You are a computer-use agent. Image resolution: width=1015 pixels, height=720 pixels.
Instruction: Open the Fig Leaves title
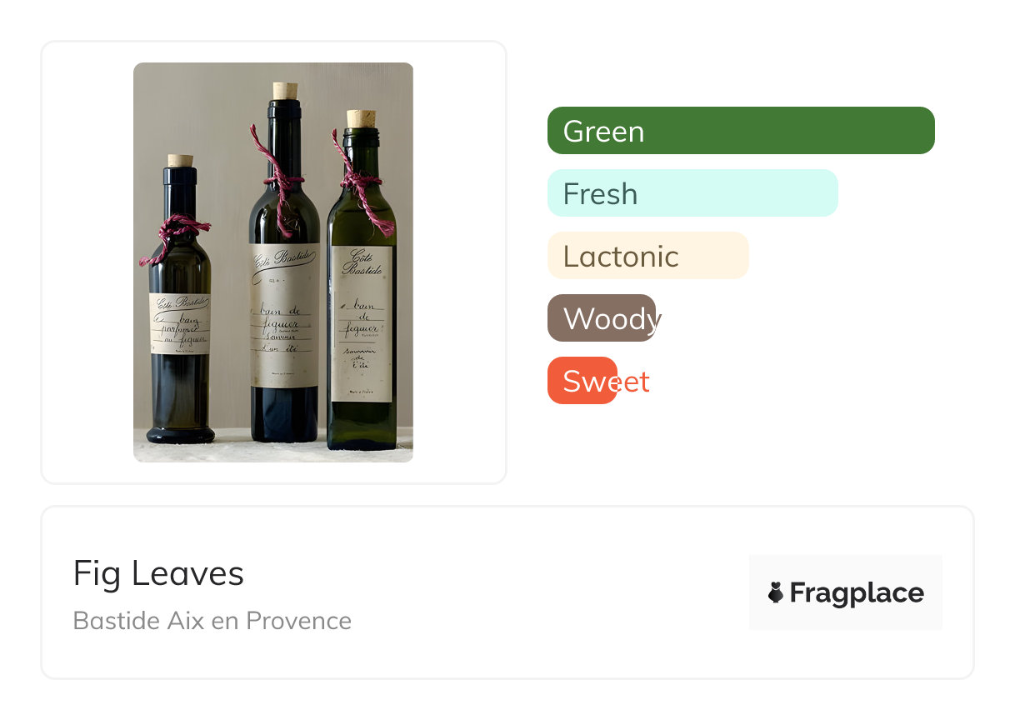pyautogui.click(x=158, y=573)
